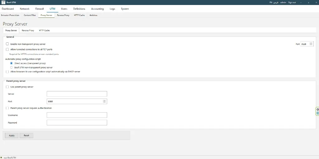319x159 pixels.
Task: Click into the Password field
Action: (x=77, y=123)
